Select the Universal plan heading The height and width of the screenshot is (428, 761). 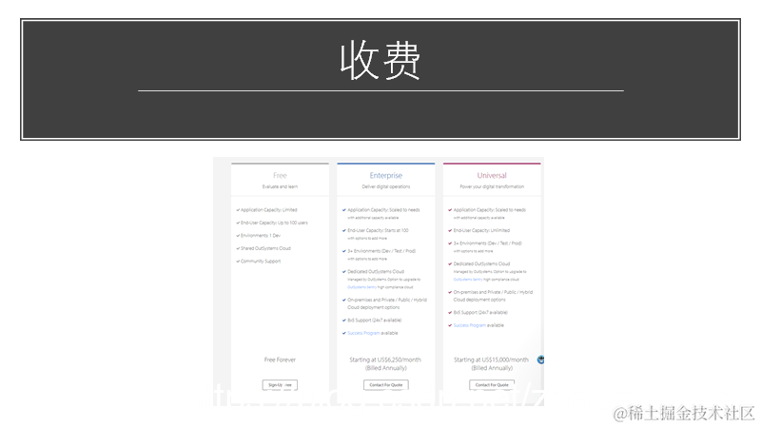tap(492, 175)
